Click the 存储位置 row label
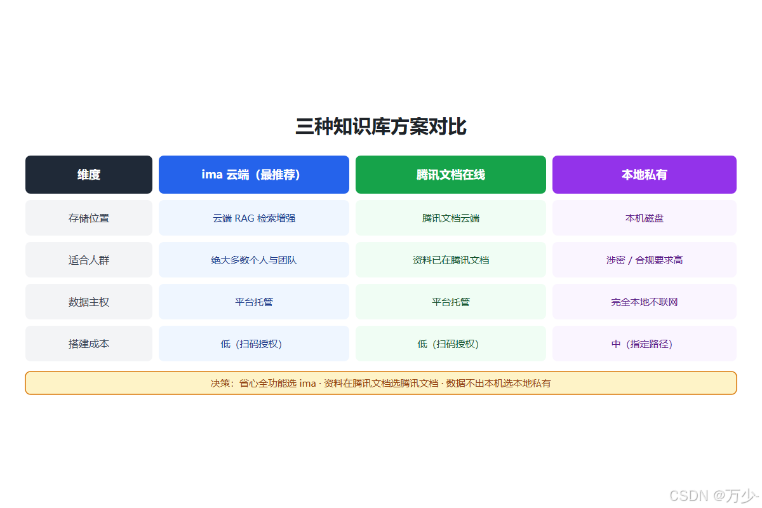762x508 pixels. [x=89, y=218]
